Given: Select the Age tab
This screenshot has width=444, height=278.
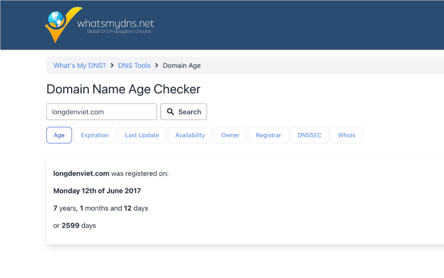Looking at the screenshot, I should pyautogui.click(x=59, y=135).
